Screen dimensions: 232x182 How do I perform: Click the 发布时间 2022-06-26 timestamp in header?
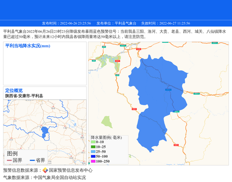[x=67, y=23]
